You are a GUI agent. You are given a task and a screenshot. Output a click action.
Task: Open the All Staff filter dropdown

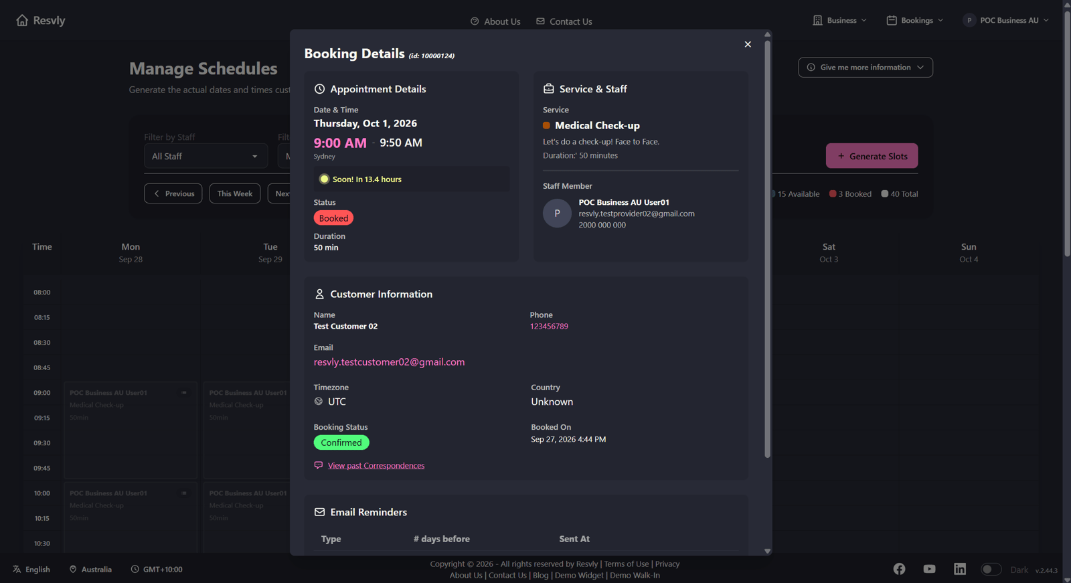click(x=205, y=156)
